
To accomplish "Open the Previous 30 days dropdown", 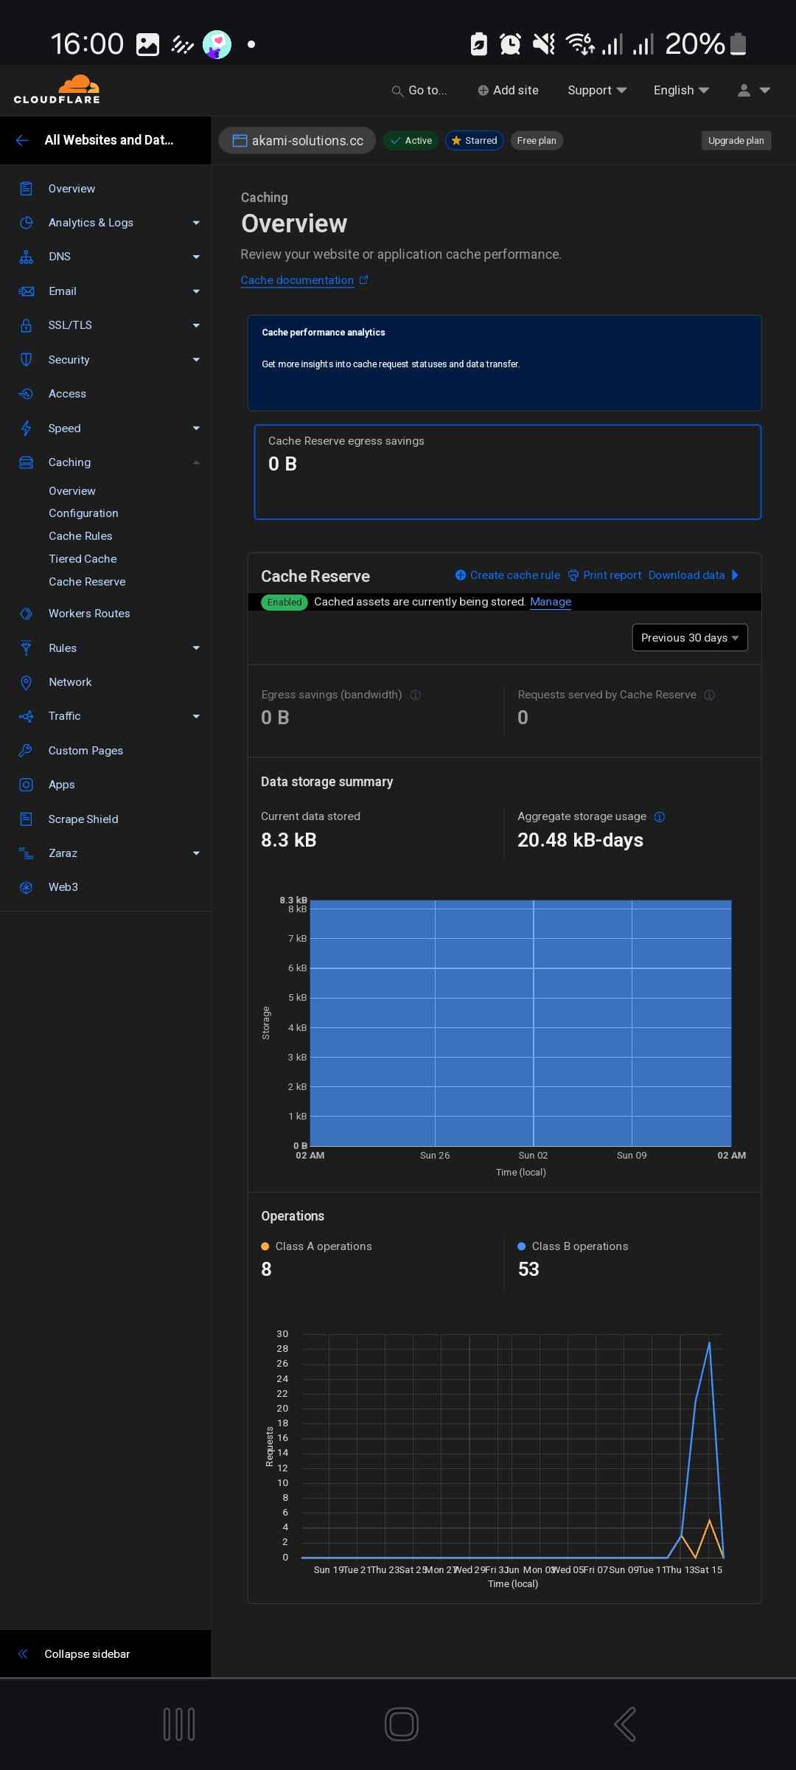I will [690, 638].
